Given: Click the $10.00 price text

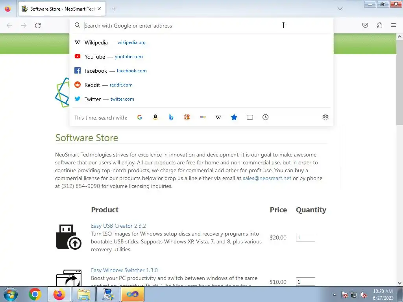Looking at the screenshot, I should [x=278, y=282].
